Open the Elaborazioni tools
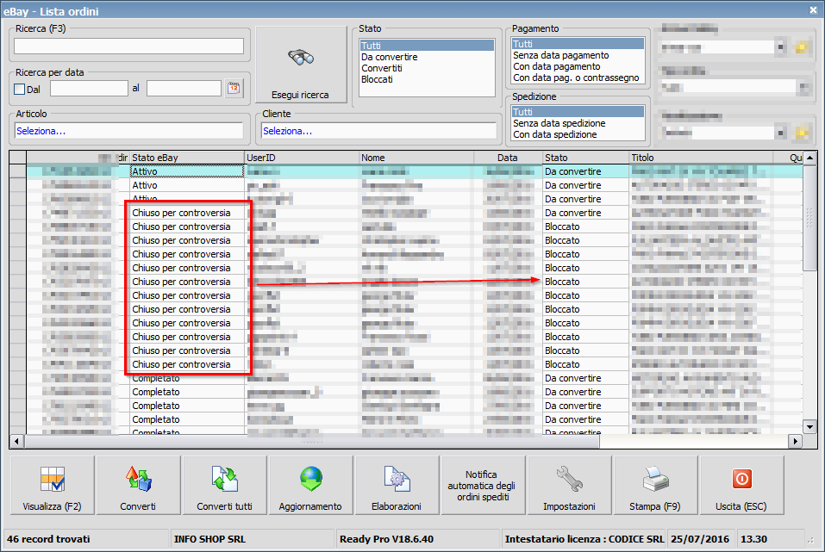Screen dimensions: 825x552 pos(397,485)
